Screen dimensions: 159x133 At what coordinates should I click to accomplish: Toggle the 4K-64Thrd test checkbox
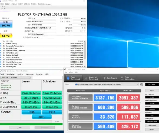click(1, 102)
